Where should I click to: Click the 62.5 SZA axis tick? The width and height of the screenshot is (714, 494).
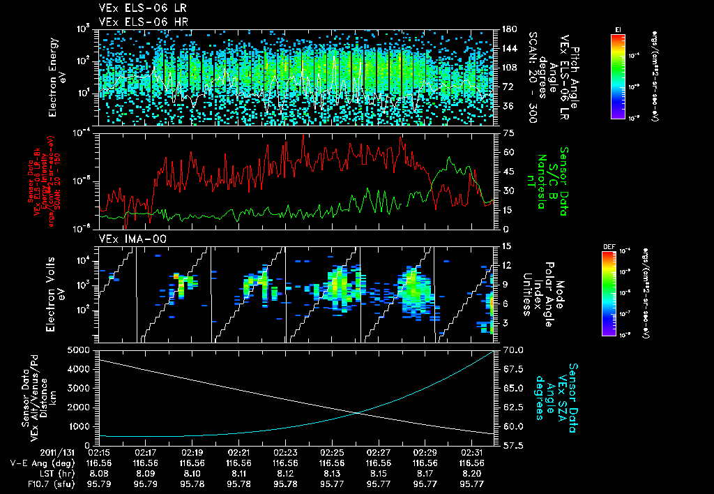coord(514,407)
